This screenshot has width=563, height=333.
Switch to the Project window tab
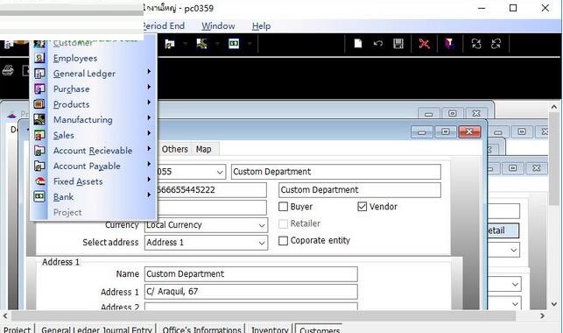click(x=17, y=329)
